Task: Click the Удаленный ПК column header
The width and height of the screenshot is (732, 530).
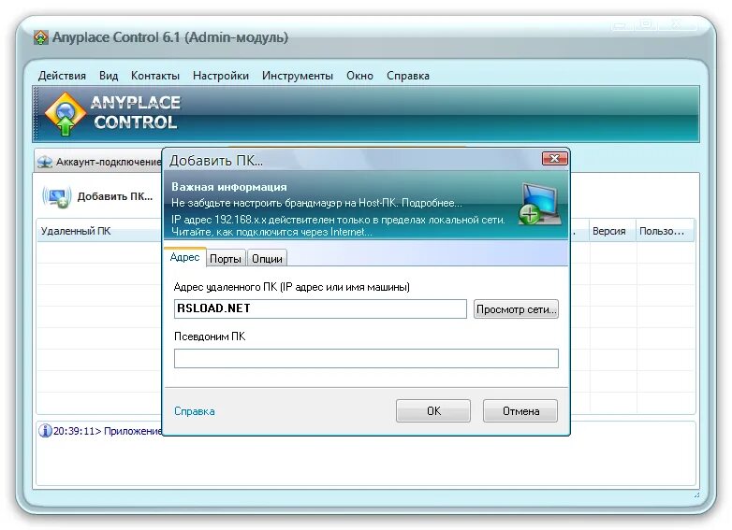Action: (x=98, y=231)
